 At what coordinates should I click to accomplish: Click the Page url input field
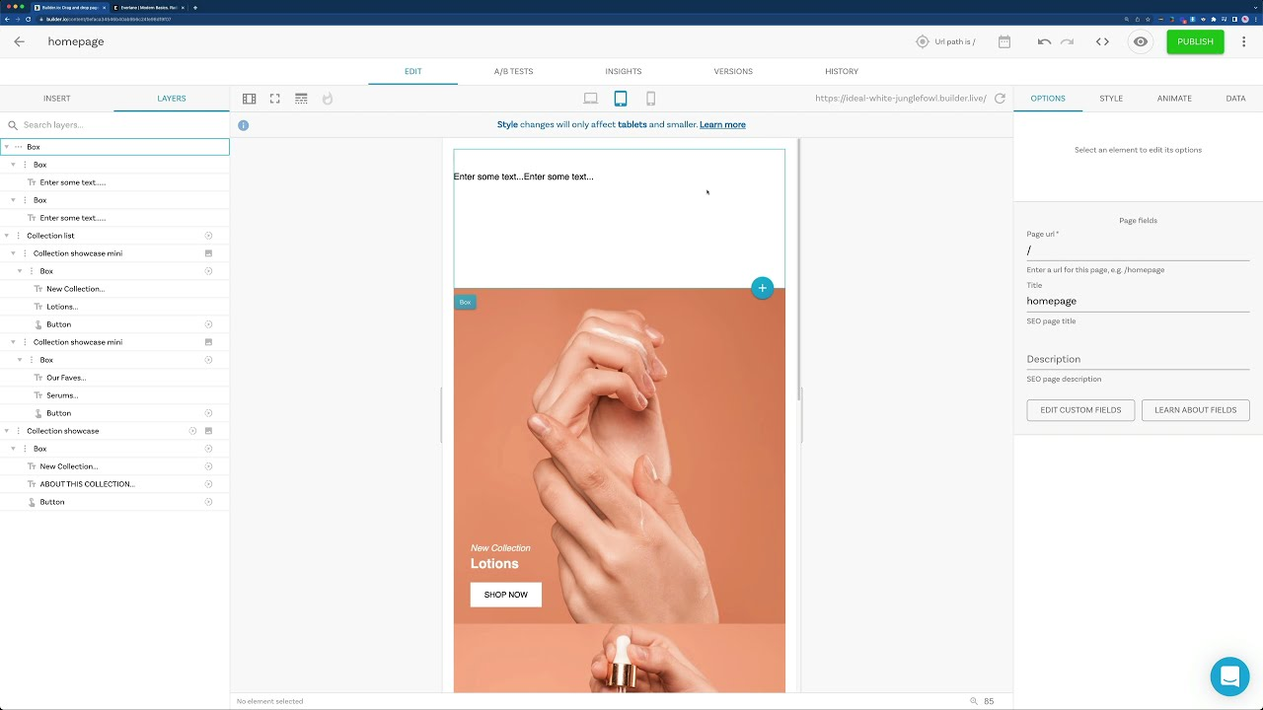pyautogui.click(x=1138, y=250)
